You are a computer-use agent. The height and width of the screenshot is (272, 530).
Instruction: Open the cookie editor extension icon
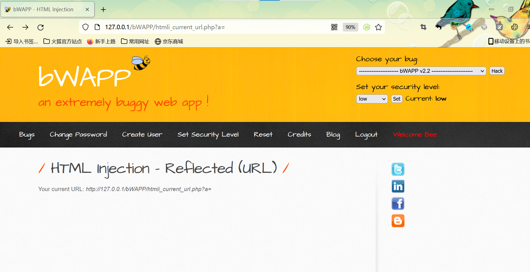pyautogui.click(x=515, y=27)
